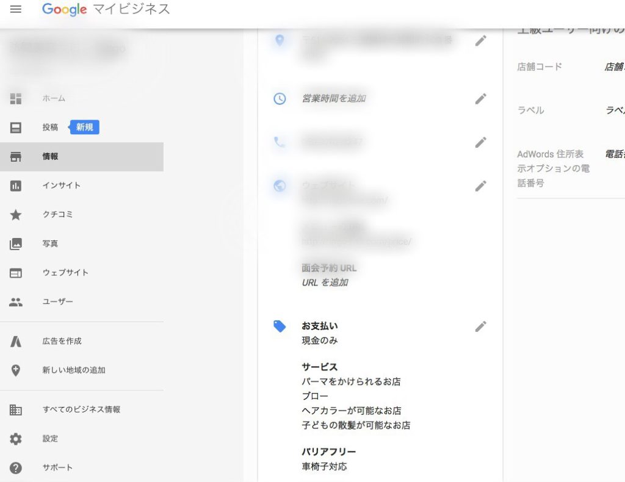Click 新しい地域の追加 to add location
Image resolution: width=625 pixels, height=482 pixels.
73,370
